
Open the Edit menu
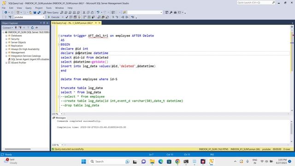click(x=11, y=8)
